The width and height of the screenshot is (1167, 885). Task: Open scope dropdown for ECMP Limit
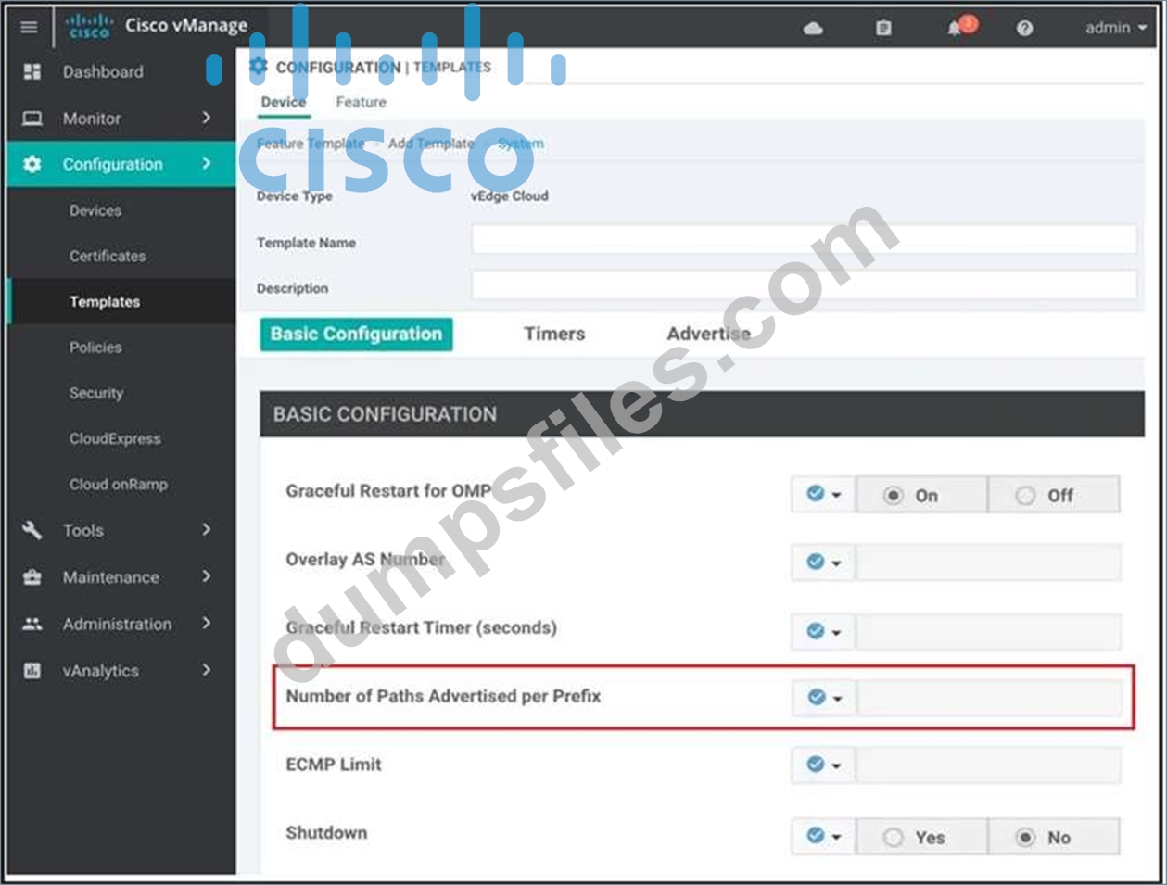[823, 765]
